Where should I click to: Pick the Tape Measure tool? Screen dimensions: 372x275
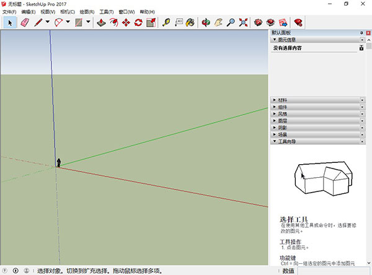tap(166, 23)
